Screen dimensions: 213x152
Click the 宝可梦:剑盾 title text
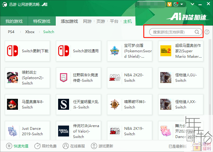point(138,51)
